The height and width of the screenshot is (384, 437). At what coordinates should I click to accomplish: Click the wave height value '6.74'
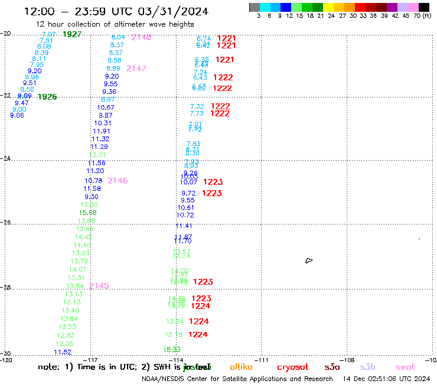pyautogui.click(x=204, y=38)
